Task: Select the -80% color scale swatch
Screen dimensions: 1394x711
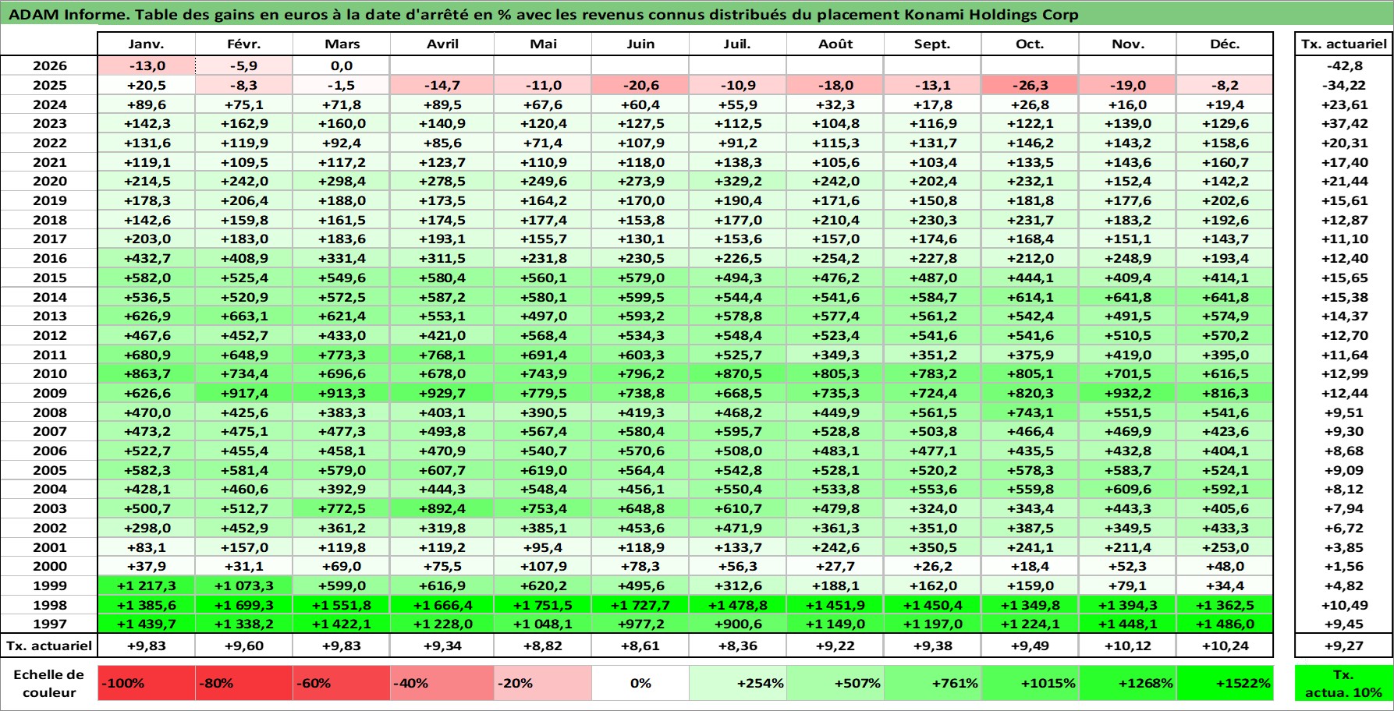Action: 244,683
